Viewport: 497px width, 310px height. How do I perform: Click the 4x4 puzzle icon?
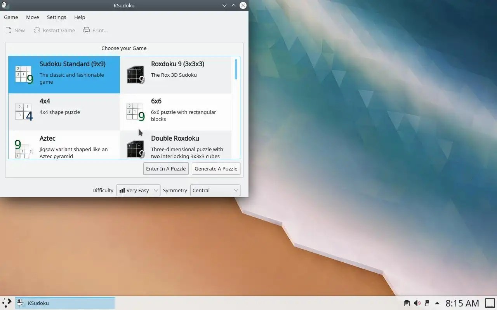pyautogui.click(x=24, y=112)
